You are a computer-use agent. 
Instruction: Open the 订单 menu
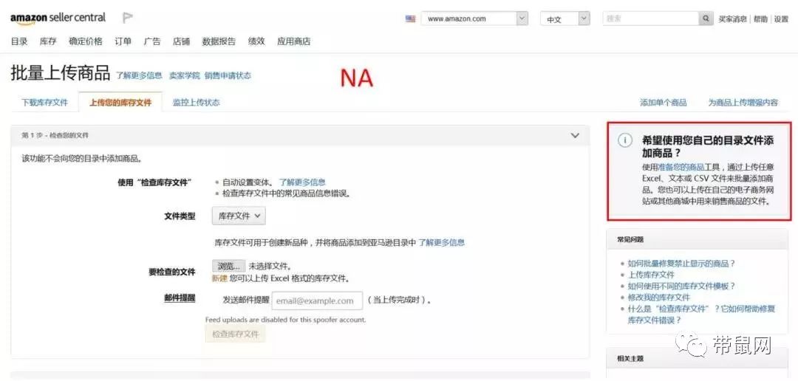pyautogui.click(x=123, y=41)
